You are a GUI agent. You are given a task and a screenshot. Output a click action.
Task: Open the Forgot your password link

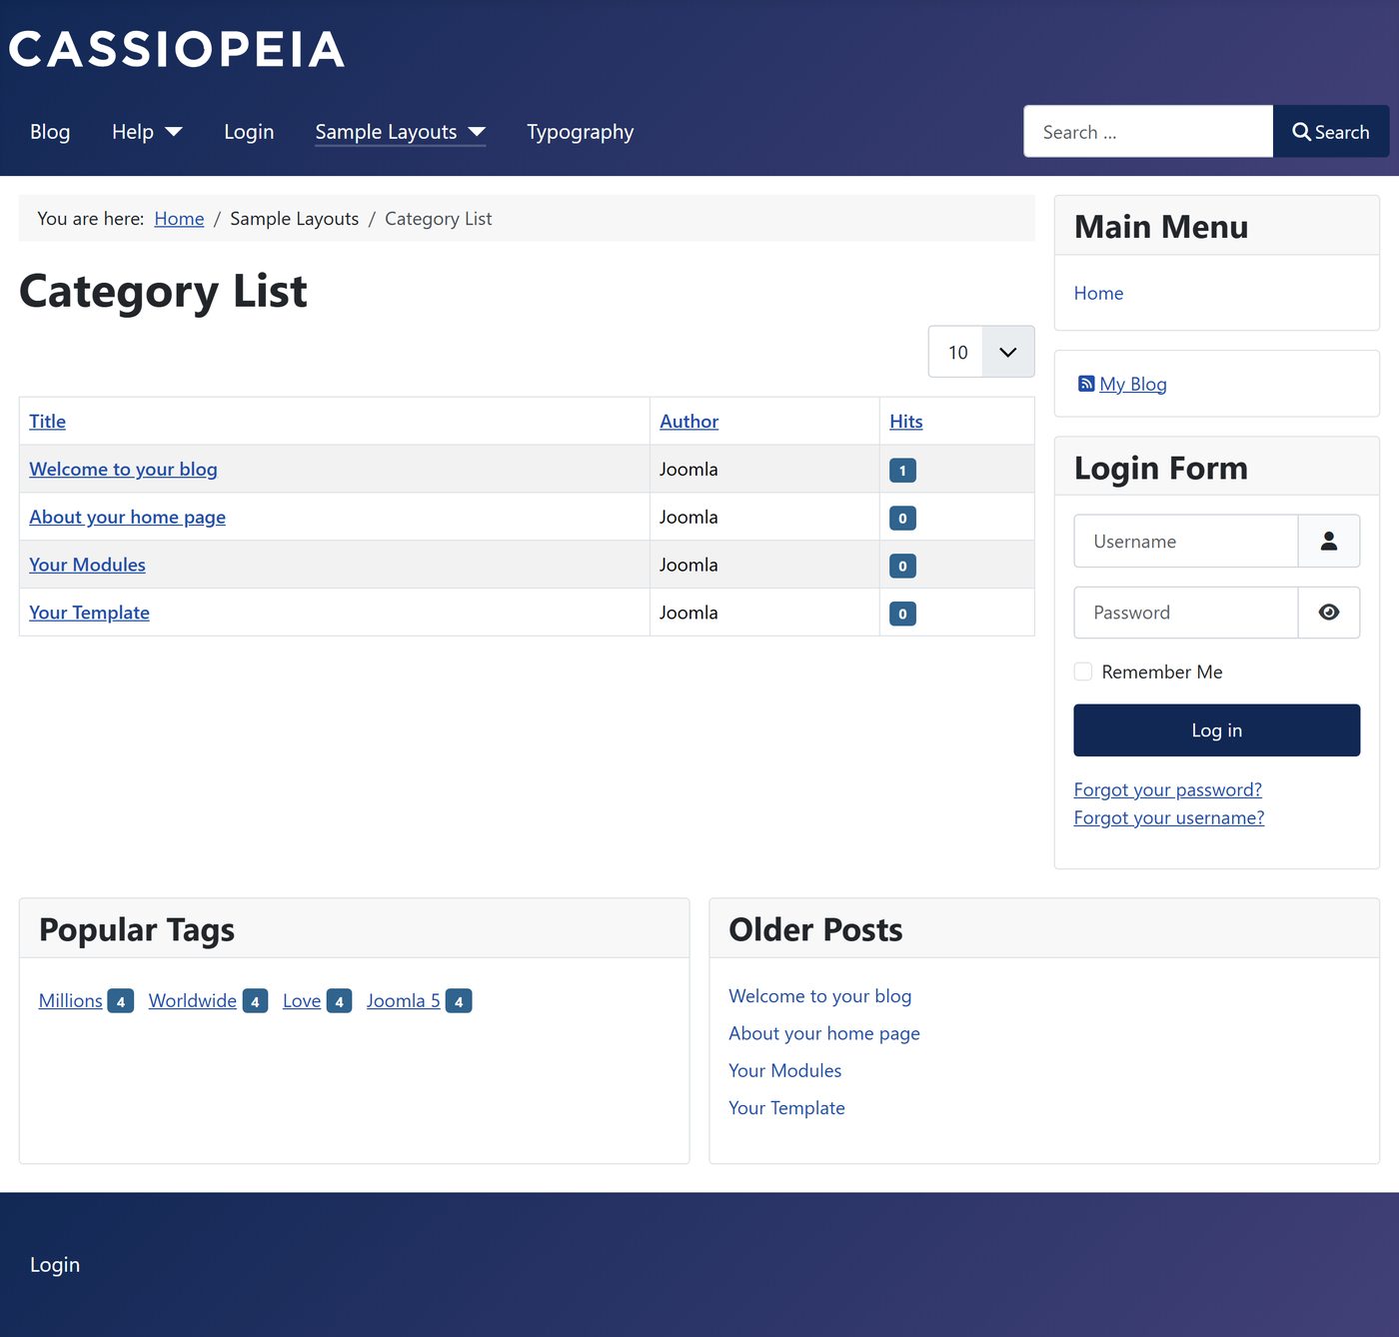[x=1167, y=789]
